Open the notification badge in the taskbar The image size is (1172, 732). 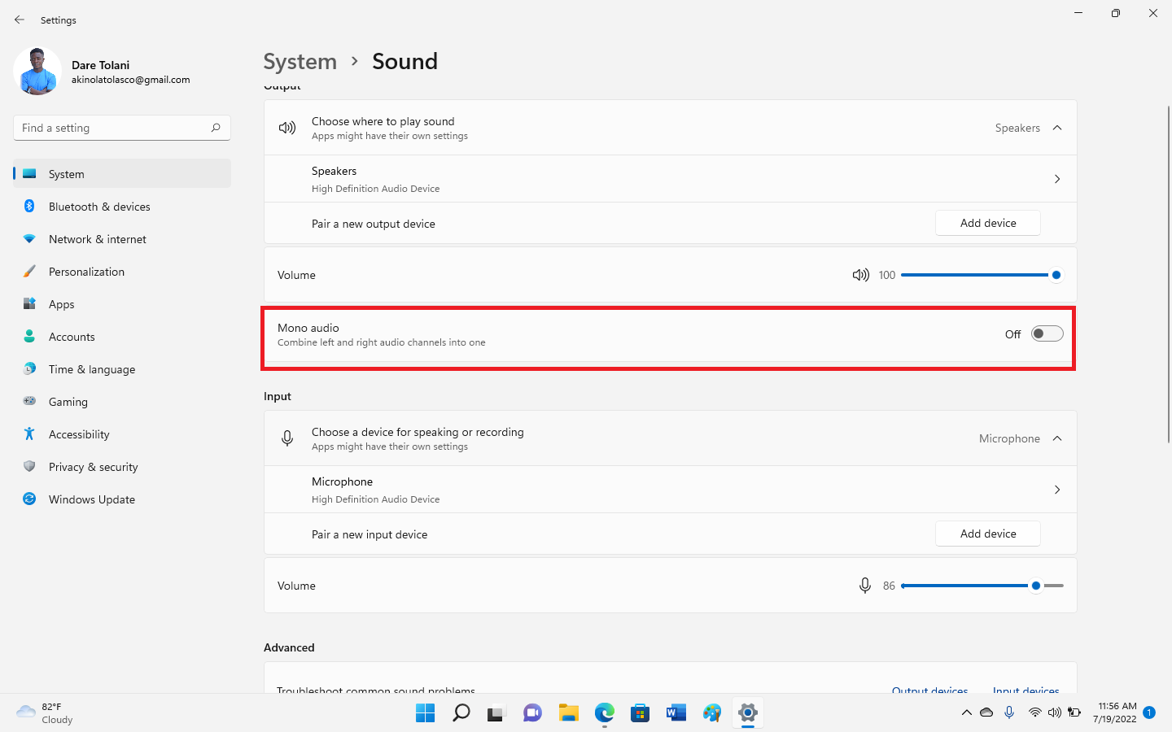tap(1149, 712)
